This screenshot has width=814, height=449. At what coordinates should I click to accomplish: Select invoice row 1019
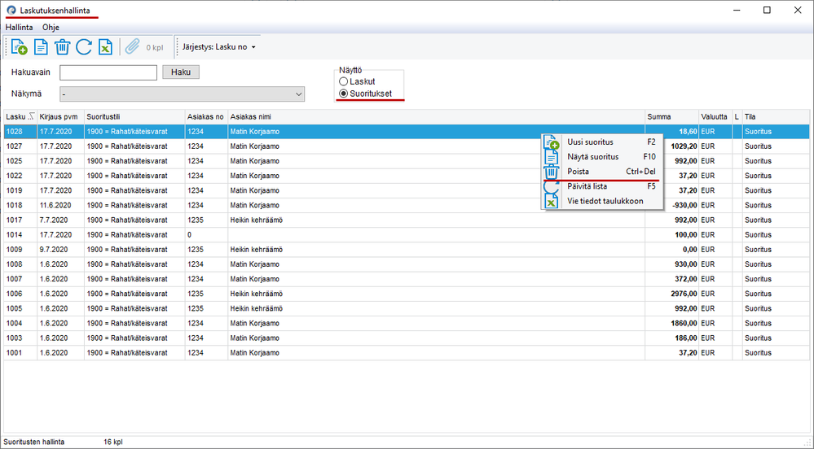tap(407, 191)
